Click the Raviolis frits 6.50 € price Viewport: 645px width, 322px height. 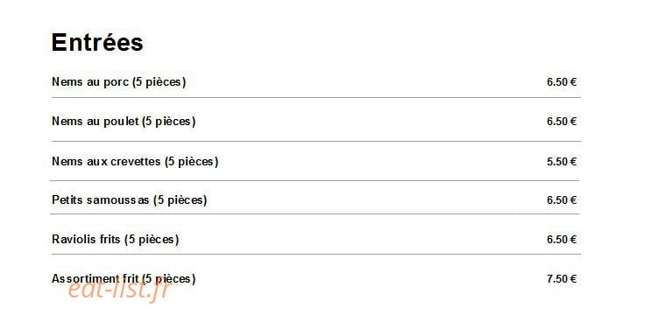[562, 240]
